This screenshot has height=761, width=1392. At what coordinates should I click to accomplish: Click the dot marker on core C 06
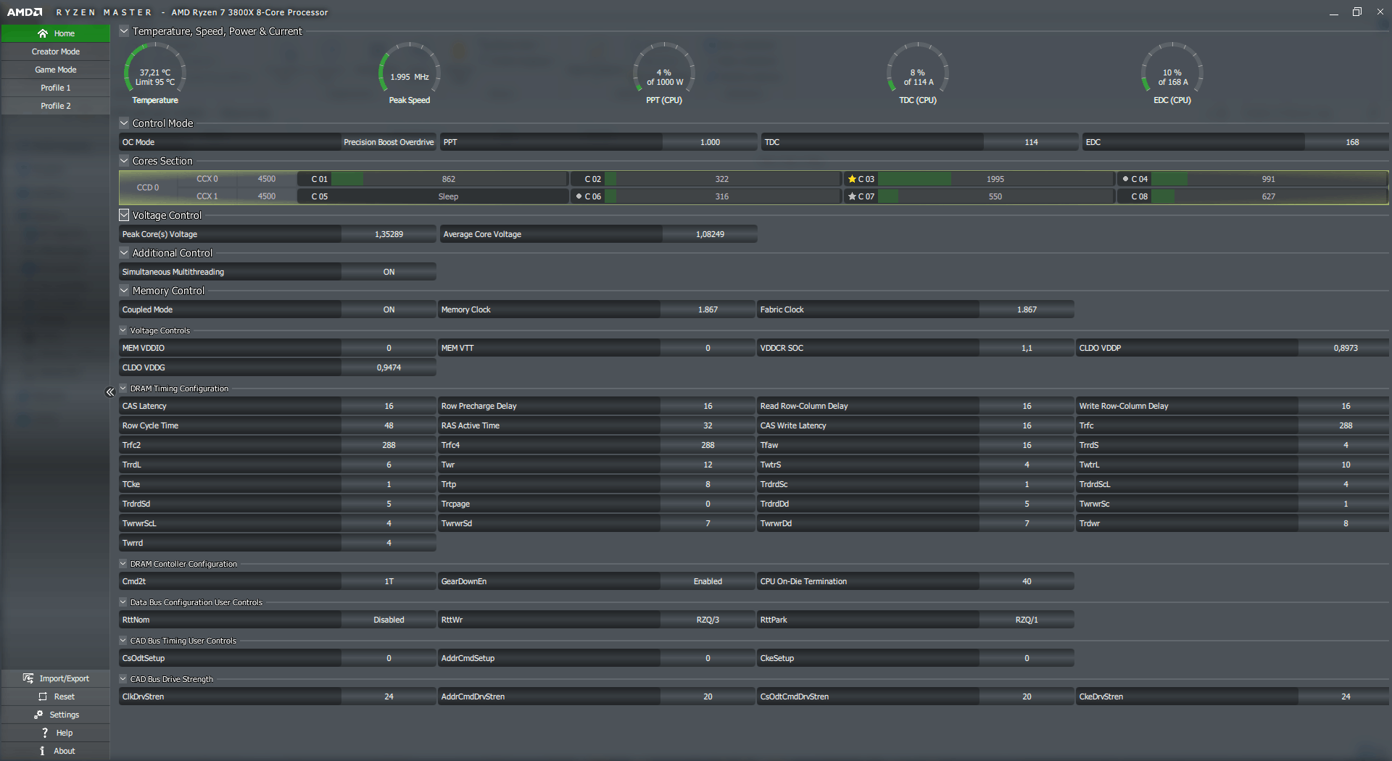coord(579,196)
